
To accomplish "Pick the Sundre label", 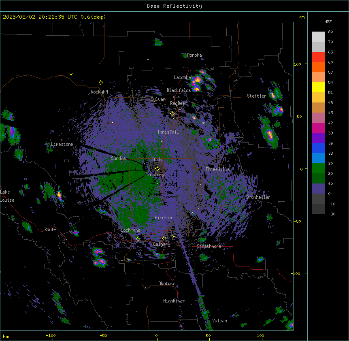I will 118,158.
